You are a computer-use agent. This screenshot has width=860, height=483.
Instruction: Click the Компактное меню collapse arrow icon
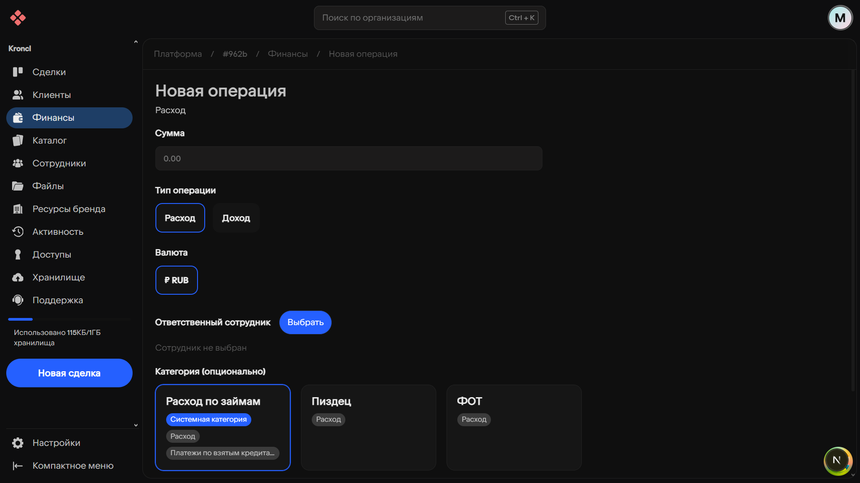tap(18, 466)
